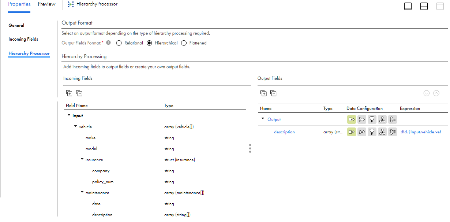Click help icon beside Output Fields Format
The image size is (450, 222).
pos(108,43)
